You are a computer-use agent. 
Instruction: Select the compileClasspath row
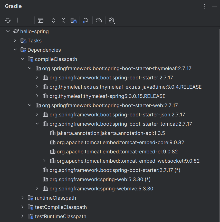point(110,59)
